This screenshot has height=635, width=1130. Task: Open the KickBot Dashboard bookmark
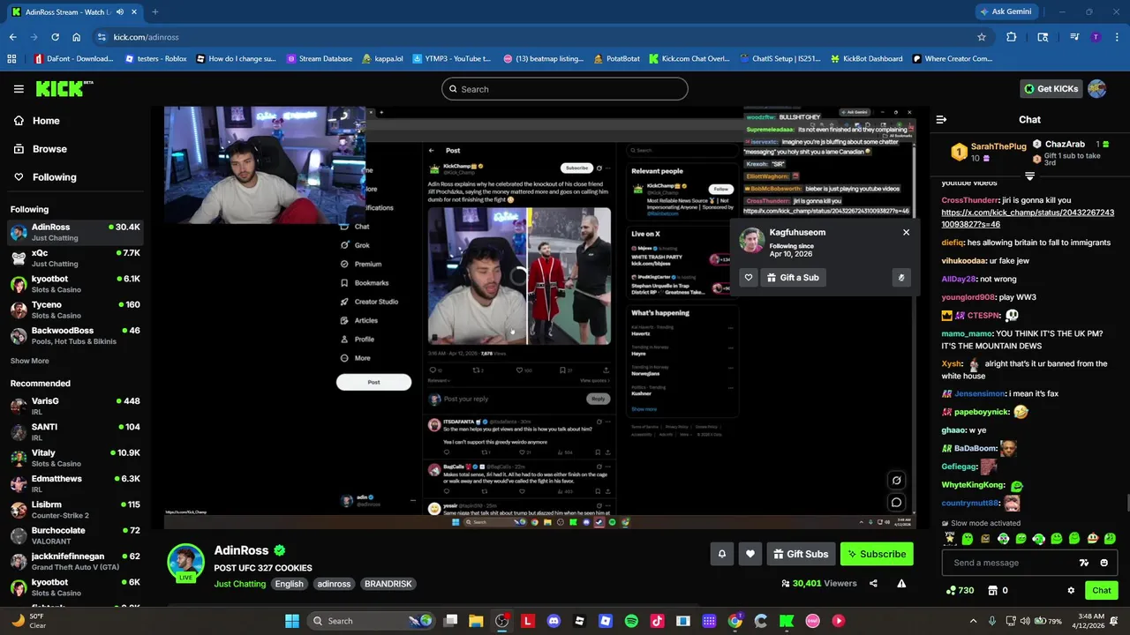point(865,59)
